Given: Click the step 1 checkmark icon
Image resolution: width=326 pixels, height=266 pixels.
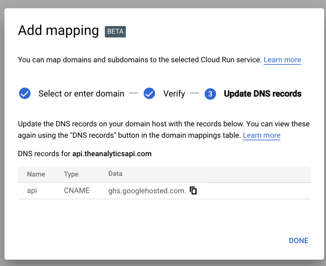Looking at the screenshot, I should [25, 94].
